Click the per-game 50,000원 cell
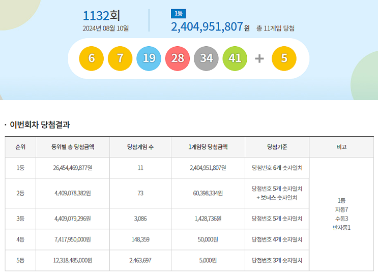378x276 pixels. click(x=208, y=239)
